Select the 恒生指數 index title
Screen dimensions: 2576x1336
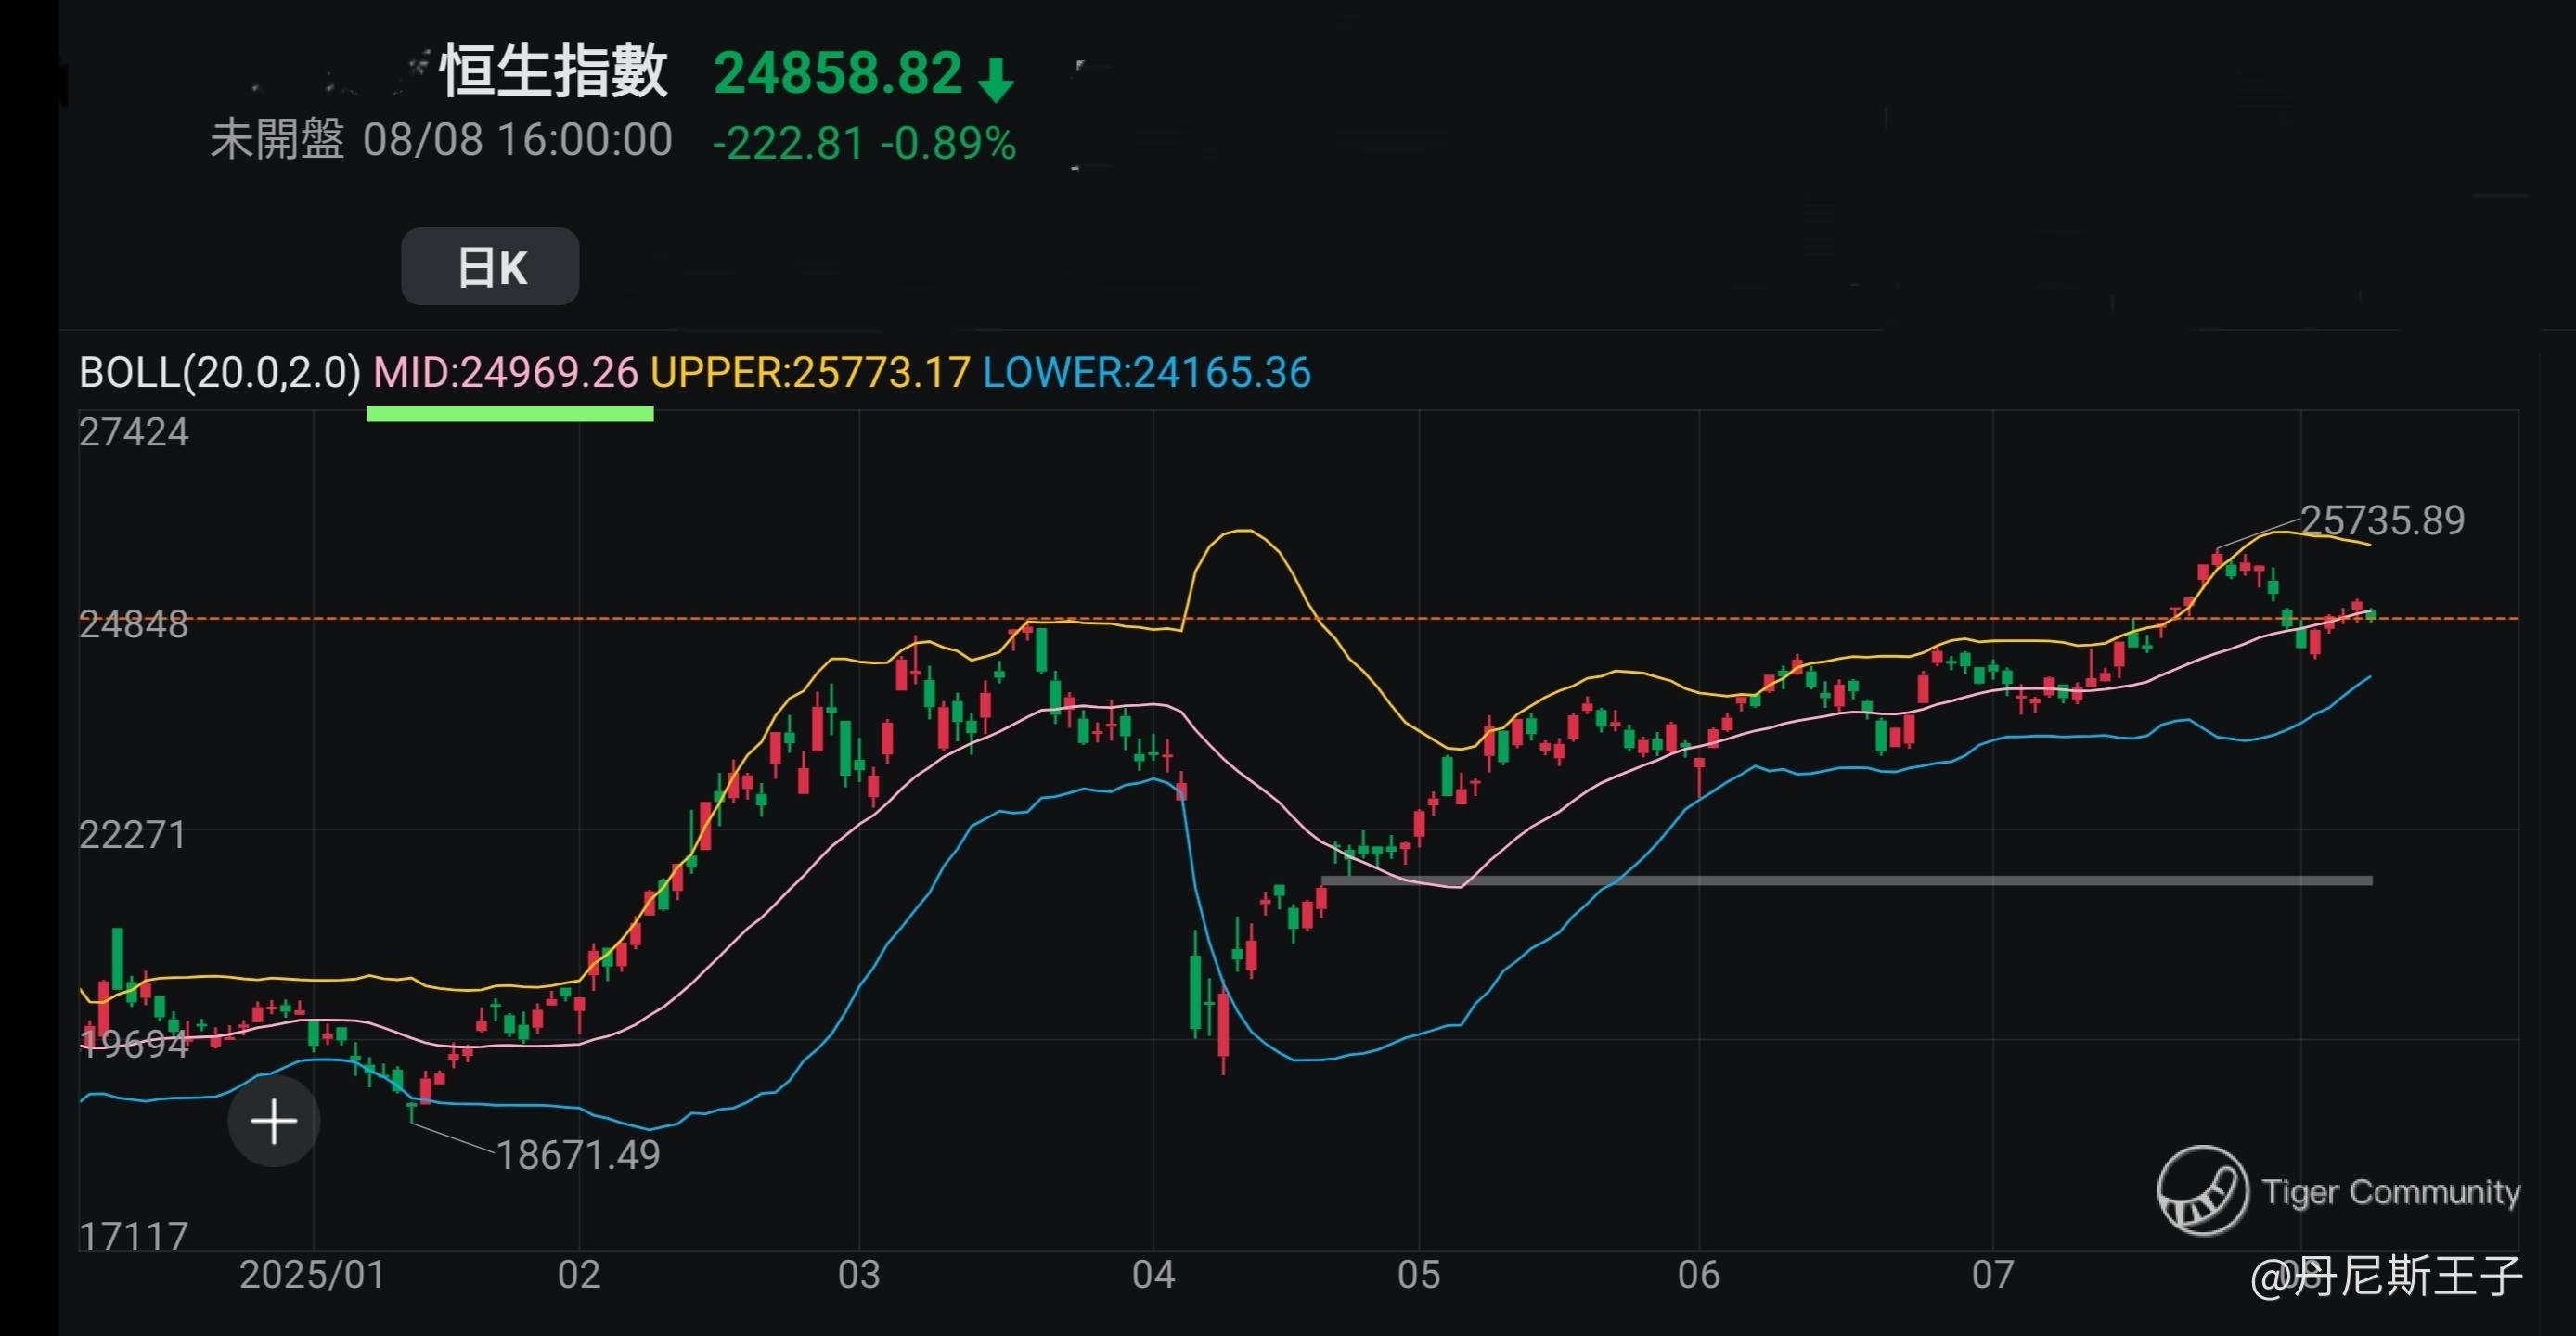(553, 71)
